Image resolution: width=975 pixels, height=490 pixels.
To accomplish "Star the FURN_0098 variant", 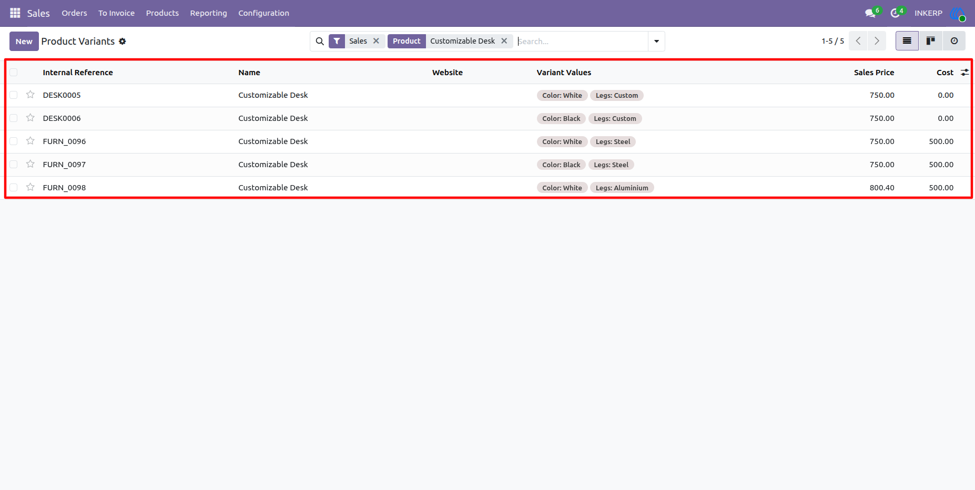I will [31, 187].
